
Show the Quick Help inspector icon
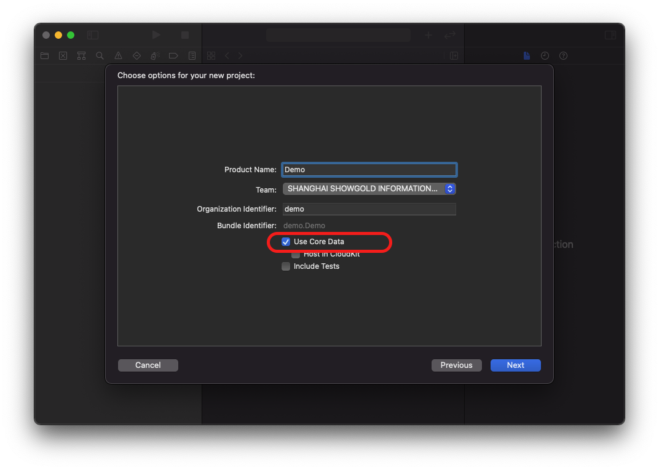click(563, 56)
